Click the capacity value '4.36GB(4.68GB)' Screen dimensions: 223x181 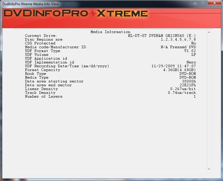click(x=179, y=70)
